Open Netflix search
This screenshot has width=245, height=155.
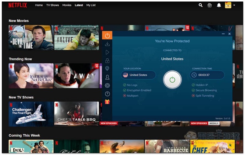pyautogui.click(x=201, y=5)
